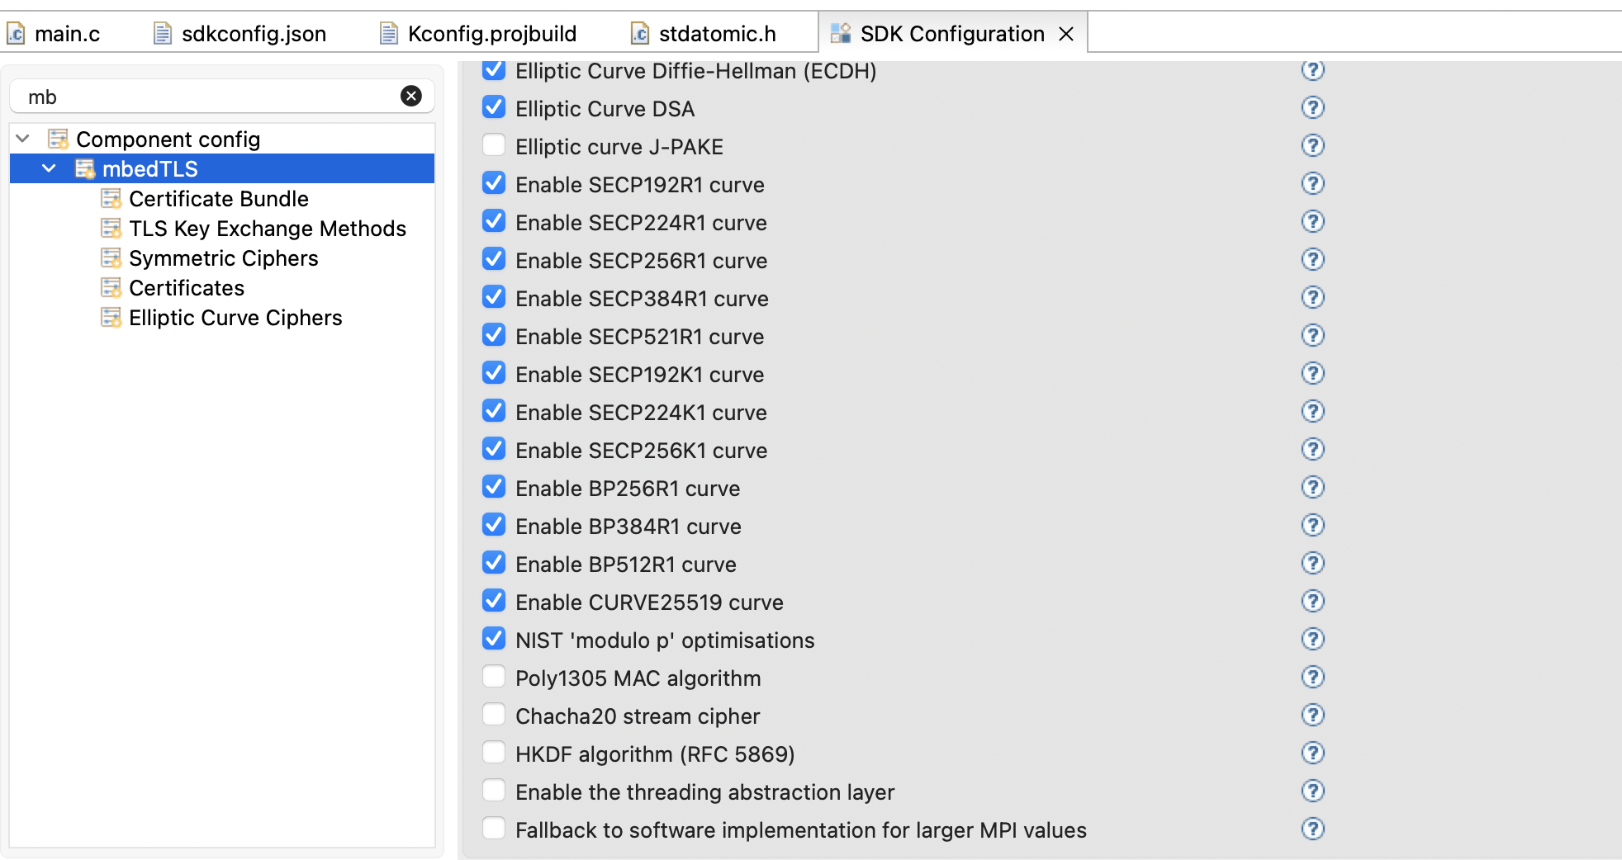
Task: Select TLS Key Exchange Methods in sidebar
Action: click(x=267, y=228)
